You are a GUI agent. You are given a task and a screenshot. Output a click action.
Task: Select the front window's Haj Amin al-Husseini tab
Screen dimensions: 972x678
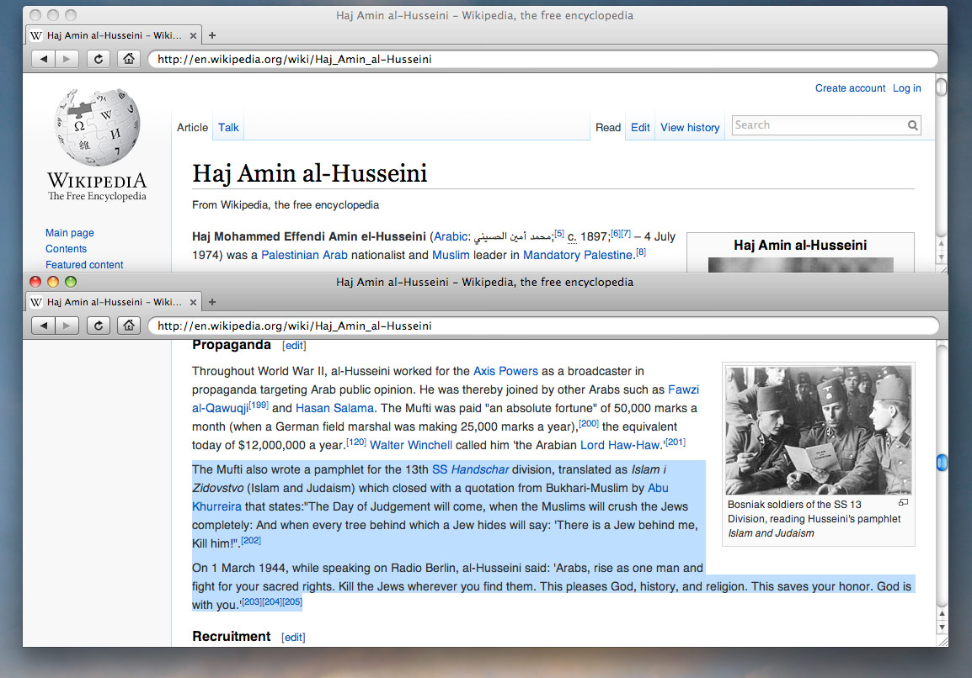pos(114,302)
